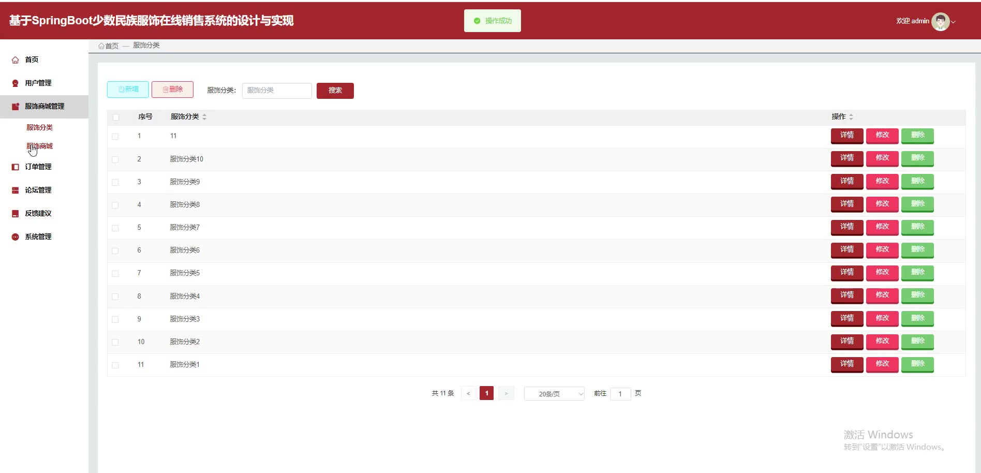981x473 pixels.
Task: Sort by the 操作 column arrows
Action: click(x=851, y=117)
